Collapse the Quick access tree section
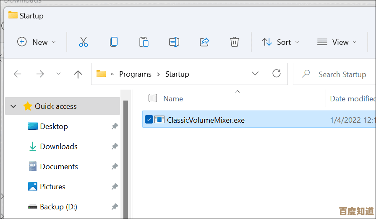This screenshot has height=219, width=376. click(13, 106)
